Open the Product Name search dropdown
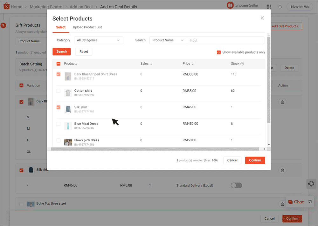 point(168,40)
